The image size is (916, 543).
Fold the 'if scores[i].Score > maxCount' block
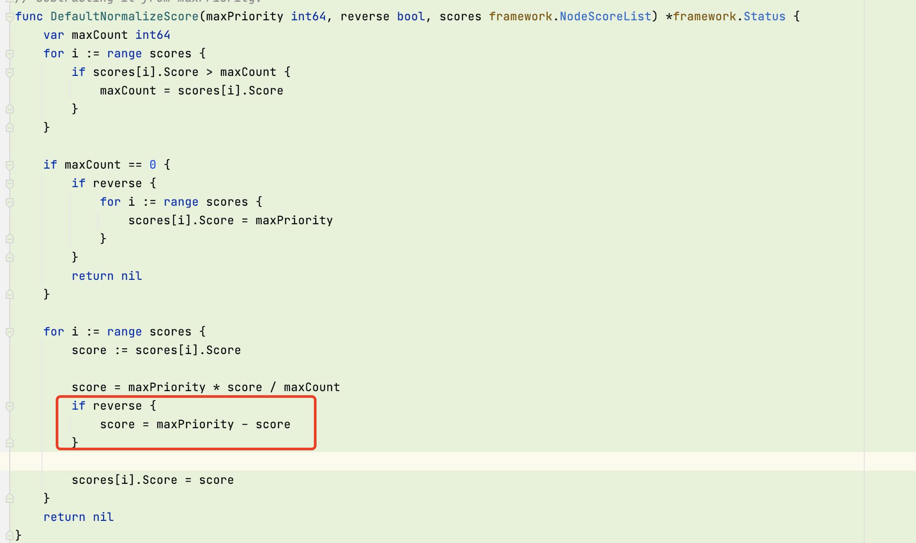9,72
